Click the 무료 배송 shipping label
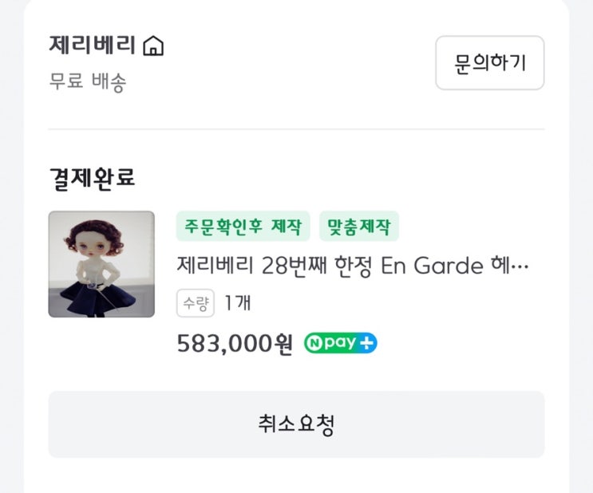 click(88, 81)
